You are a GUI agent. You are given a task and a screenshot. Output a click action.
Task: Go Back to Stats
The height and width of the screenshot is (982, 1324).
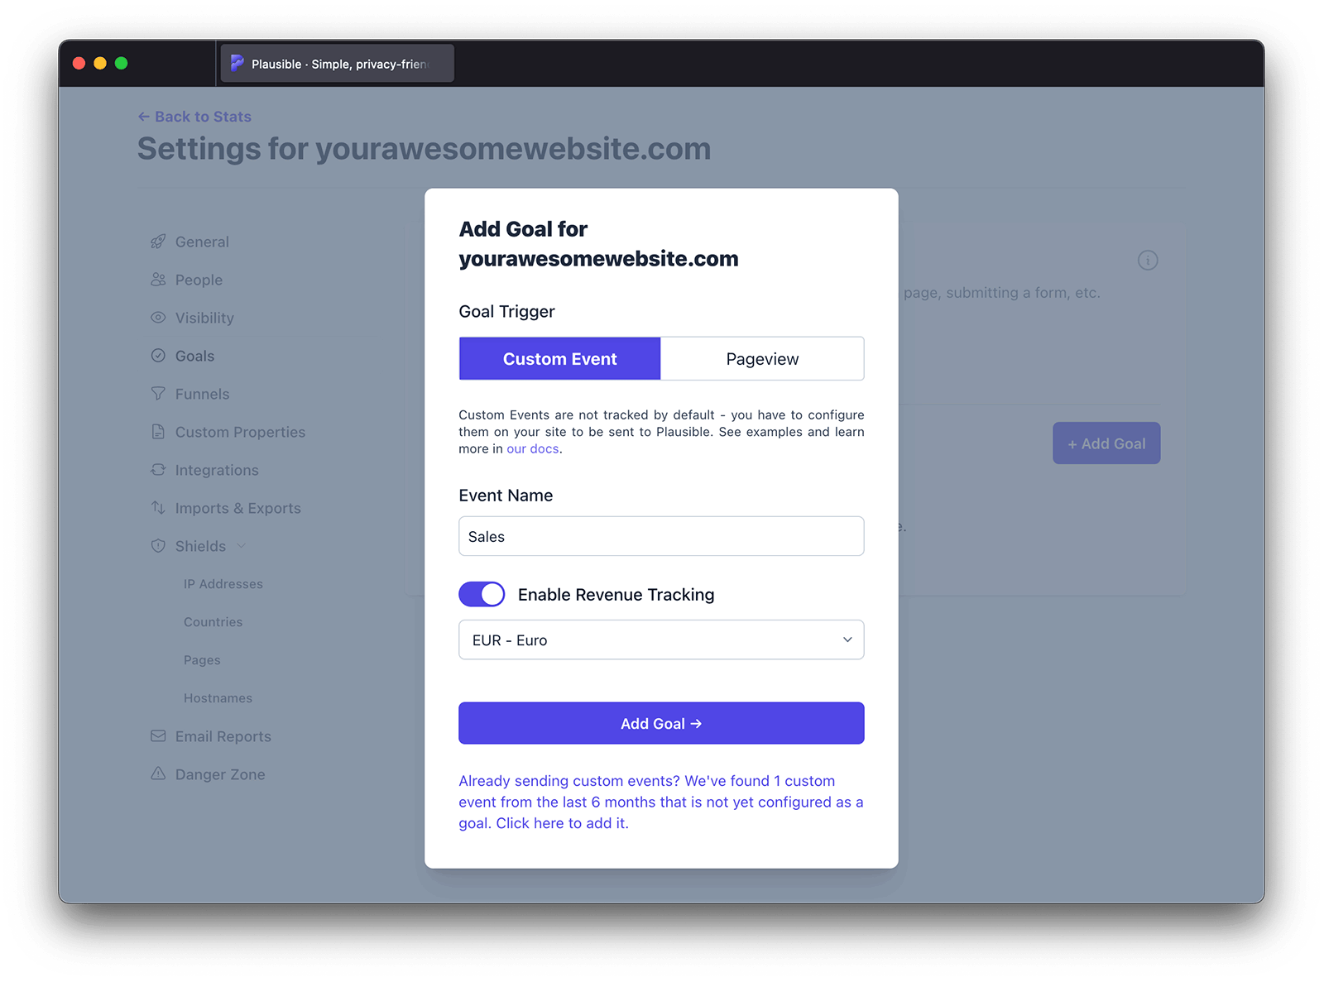coord(194,117)
